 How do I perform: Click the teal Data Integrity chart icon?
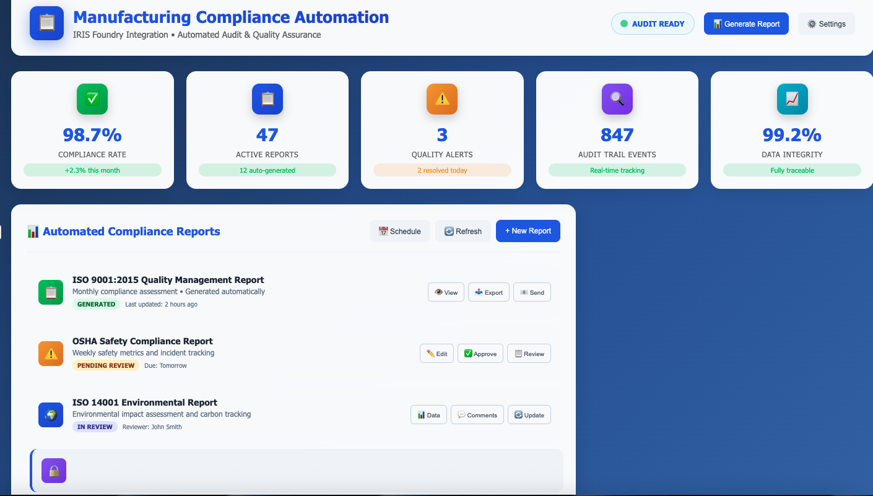click(792, 99)
